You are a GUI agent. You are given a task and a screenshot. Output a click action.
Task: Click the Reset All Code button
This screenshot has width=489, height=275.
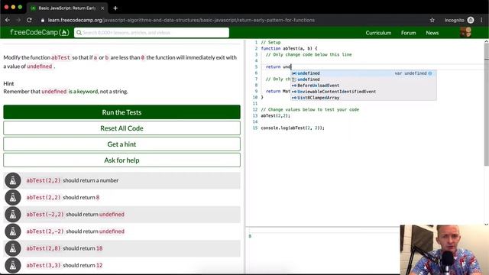(x=121, y=128)
